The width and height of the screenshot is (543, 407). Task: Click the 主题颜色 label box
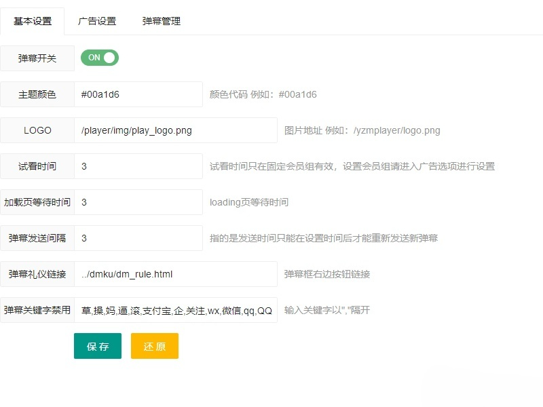click(x=37, y=94)
